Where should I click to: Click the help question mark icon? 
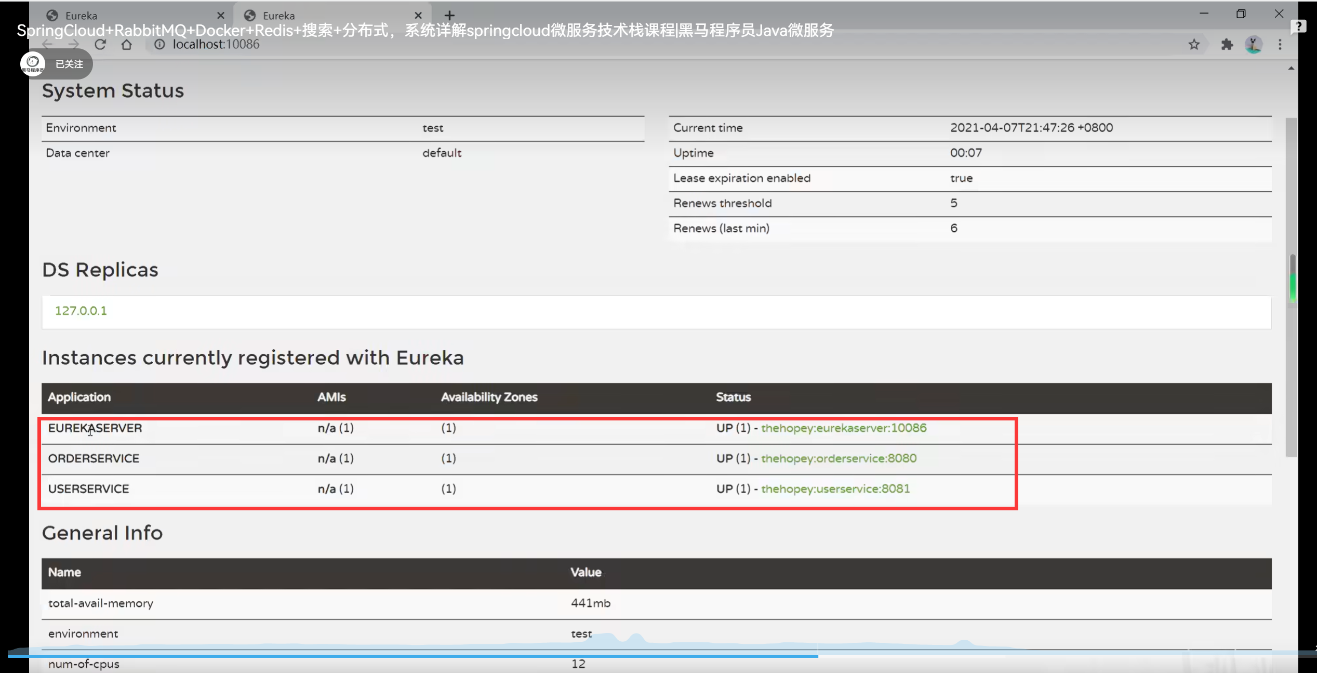click(1298, 26)
